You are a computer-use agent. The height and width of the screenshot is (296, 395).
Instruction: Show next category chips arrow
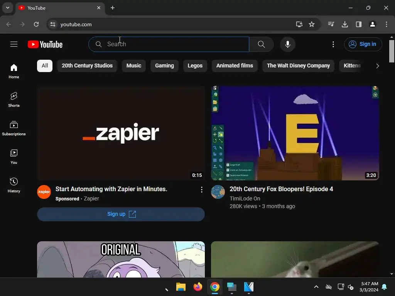(377, 66)
